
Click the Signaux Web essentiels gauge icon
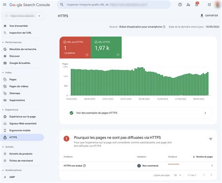click(x=5, y=123)
